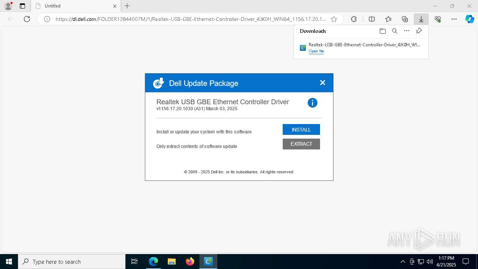Viewport: 478px width, 269px height.
Task: Open Collections icon
Action: point(405,19)
